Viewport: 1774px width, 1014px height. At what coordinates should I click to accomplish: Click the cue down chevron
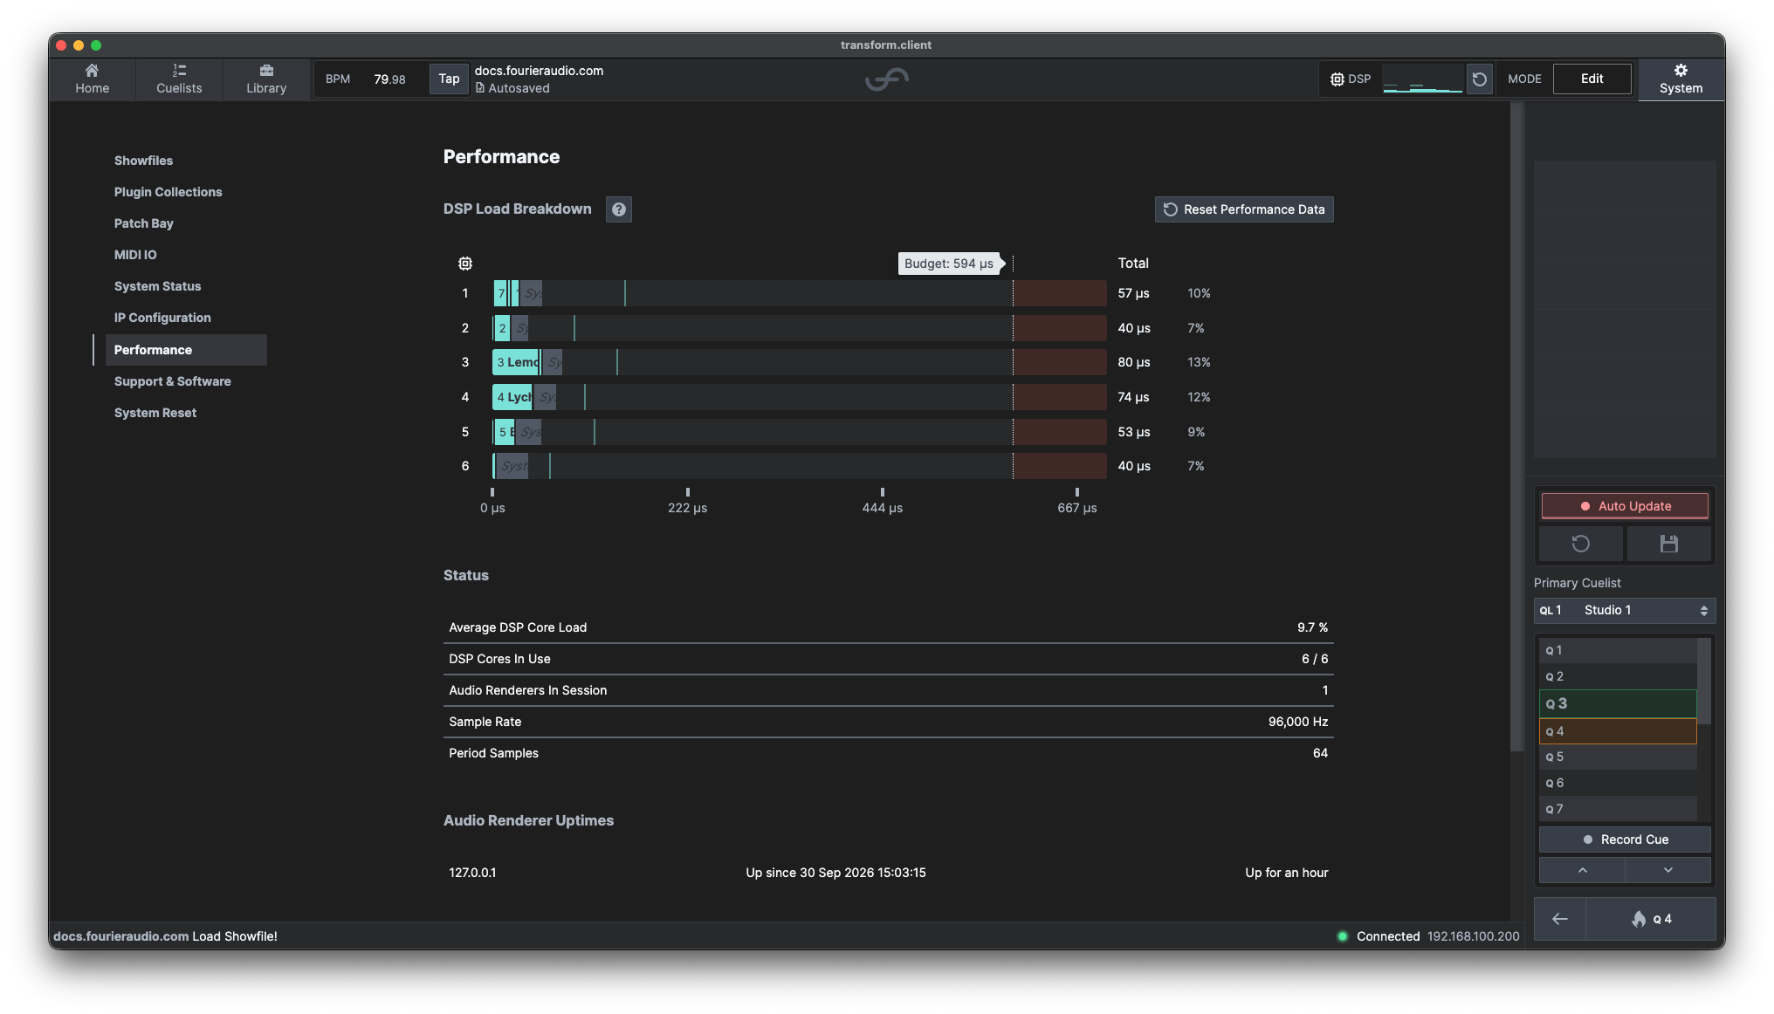(x=1667, y=870)
